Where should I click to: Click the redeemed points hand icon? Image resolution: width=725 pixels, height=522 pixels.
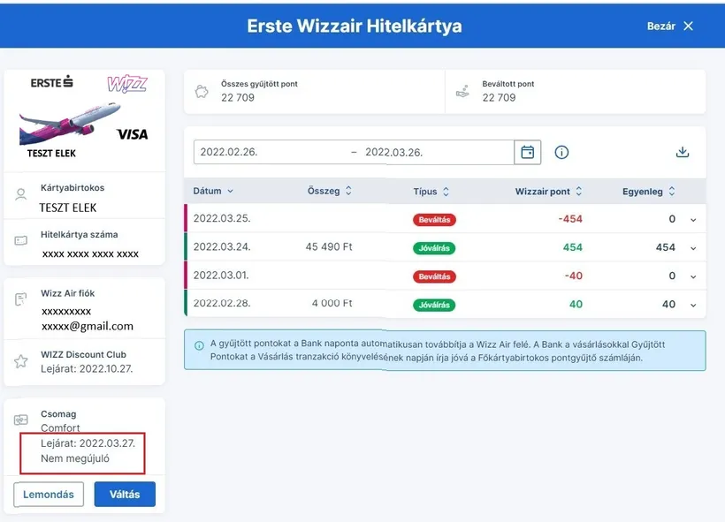coord(462,91)
